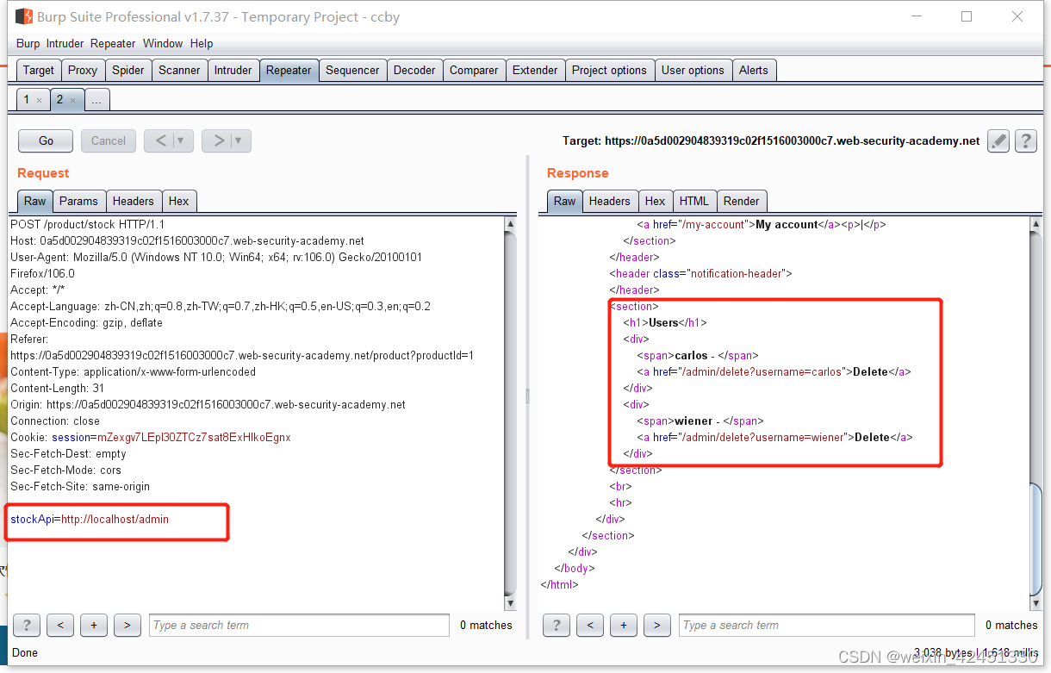This screenshot has width=1051, height=673.
Task: Jump to previous request search match
Action: pyautogui.click(x=60, y=625)
